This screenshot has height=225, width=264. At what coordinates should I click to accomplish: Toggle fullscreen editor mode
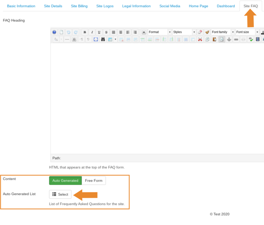point(96,39)
